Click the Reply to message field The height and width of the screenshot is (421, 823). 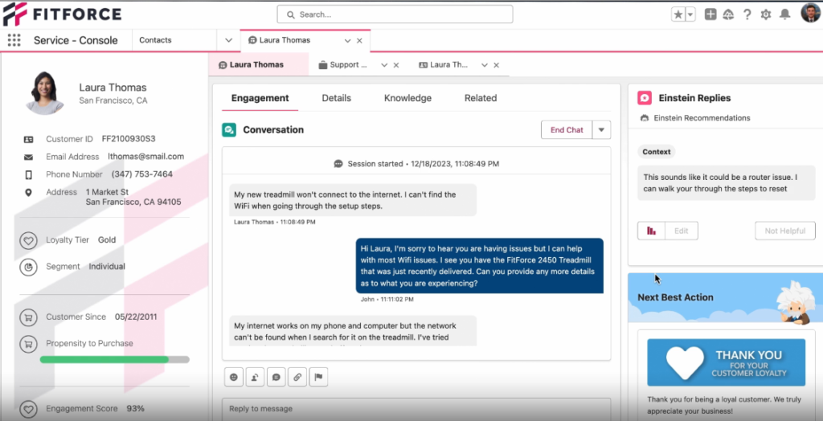click(x=416, y=409)
